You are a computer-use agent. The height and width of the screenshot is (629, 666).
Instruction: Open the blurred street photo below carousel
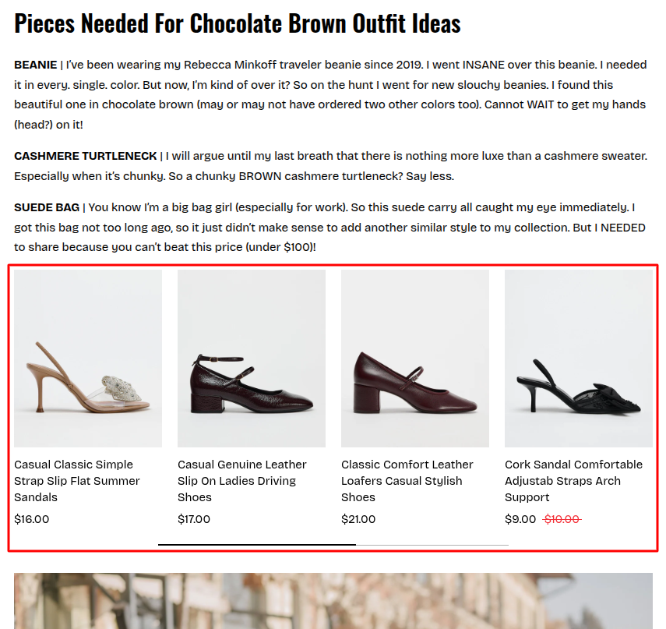pyautogui.click(x=333, y=601)
